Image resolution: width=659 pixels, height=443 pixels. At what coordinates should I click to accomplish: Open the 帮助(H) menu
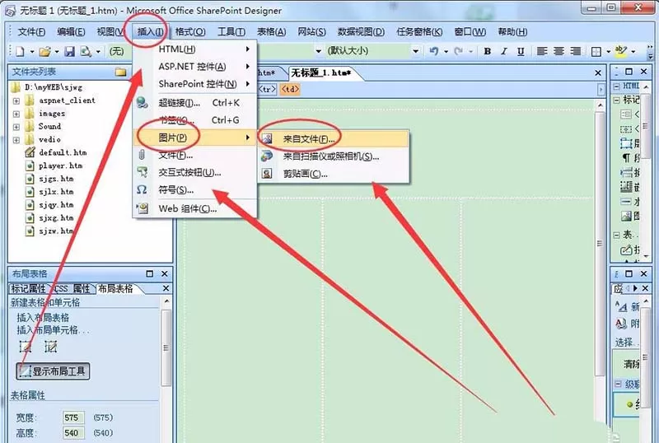coord(512,32)
